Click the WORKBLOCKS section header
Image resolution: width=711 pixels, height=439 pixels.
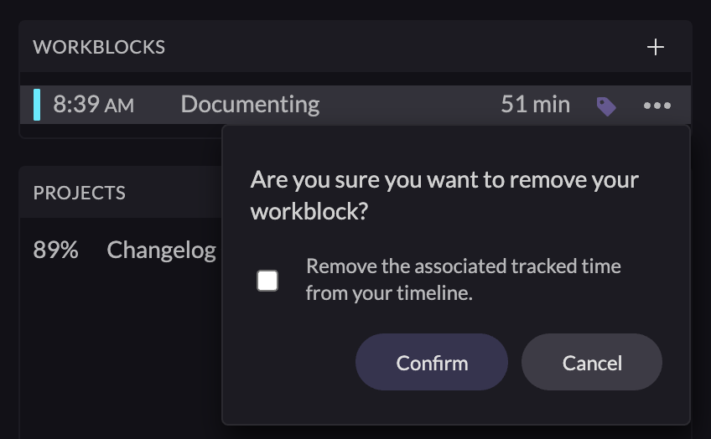click(99, 47)
